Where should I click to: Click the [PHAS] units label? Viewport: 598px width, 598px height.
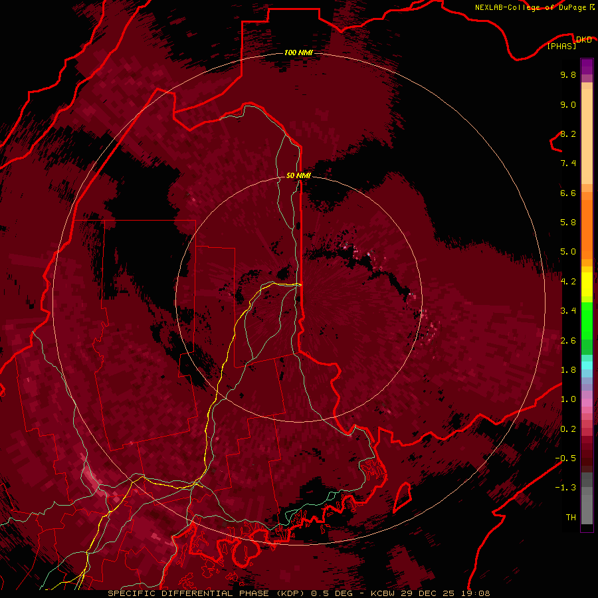click(x=561, y=46)
